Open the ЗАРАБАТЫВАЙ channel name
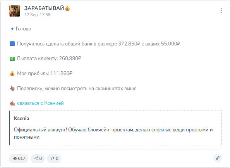Viewport: 230px width, 168px height. coord(44,8)
